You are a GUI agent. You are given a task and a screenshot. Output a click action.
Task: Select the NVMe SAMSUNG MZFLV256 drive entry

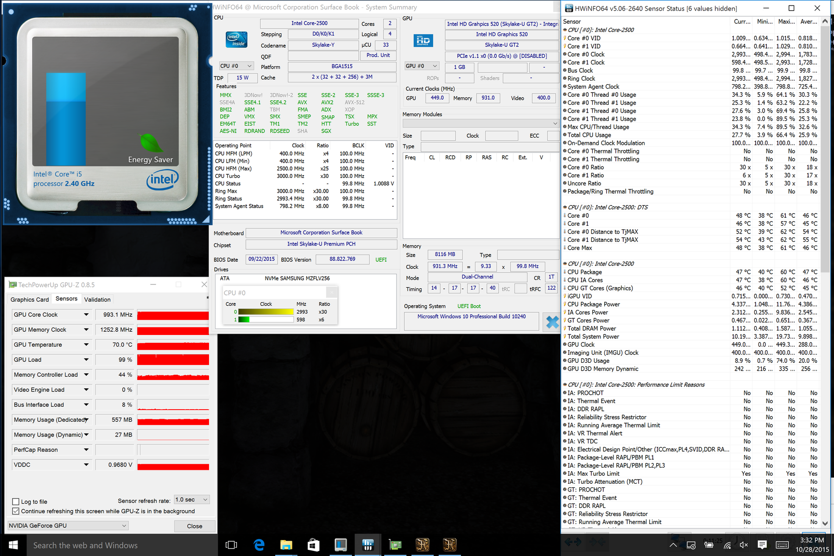(x=297, y=278)
